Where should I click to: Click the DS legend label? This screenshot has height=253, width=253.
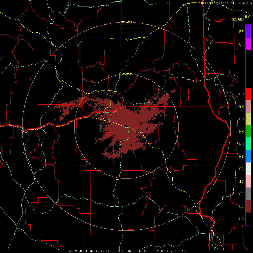(241, 169)
